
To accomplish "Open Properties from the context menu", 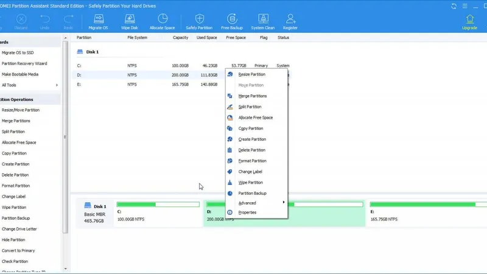I will (x=247, y=213).
